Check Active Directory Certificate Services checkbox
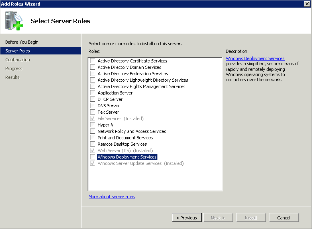The height and width of the screenshot is (229, 312). (x=92, y=61)
